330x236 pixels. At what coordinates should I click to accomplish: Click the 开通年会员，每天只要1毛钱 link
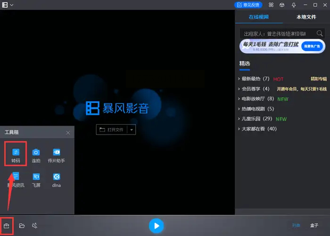tap(302, 89)
